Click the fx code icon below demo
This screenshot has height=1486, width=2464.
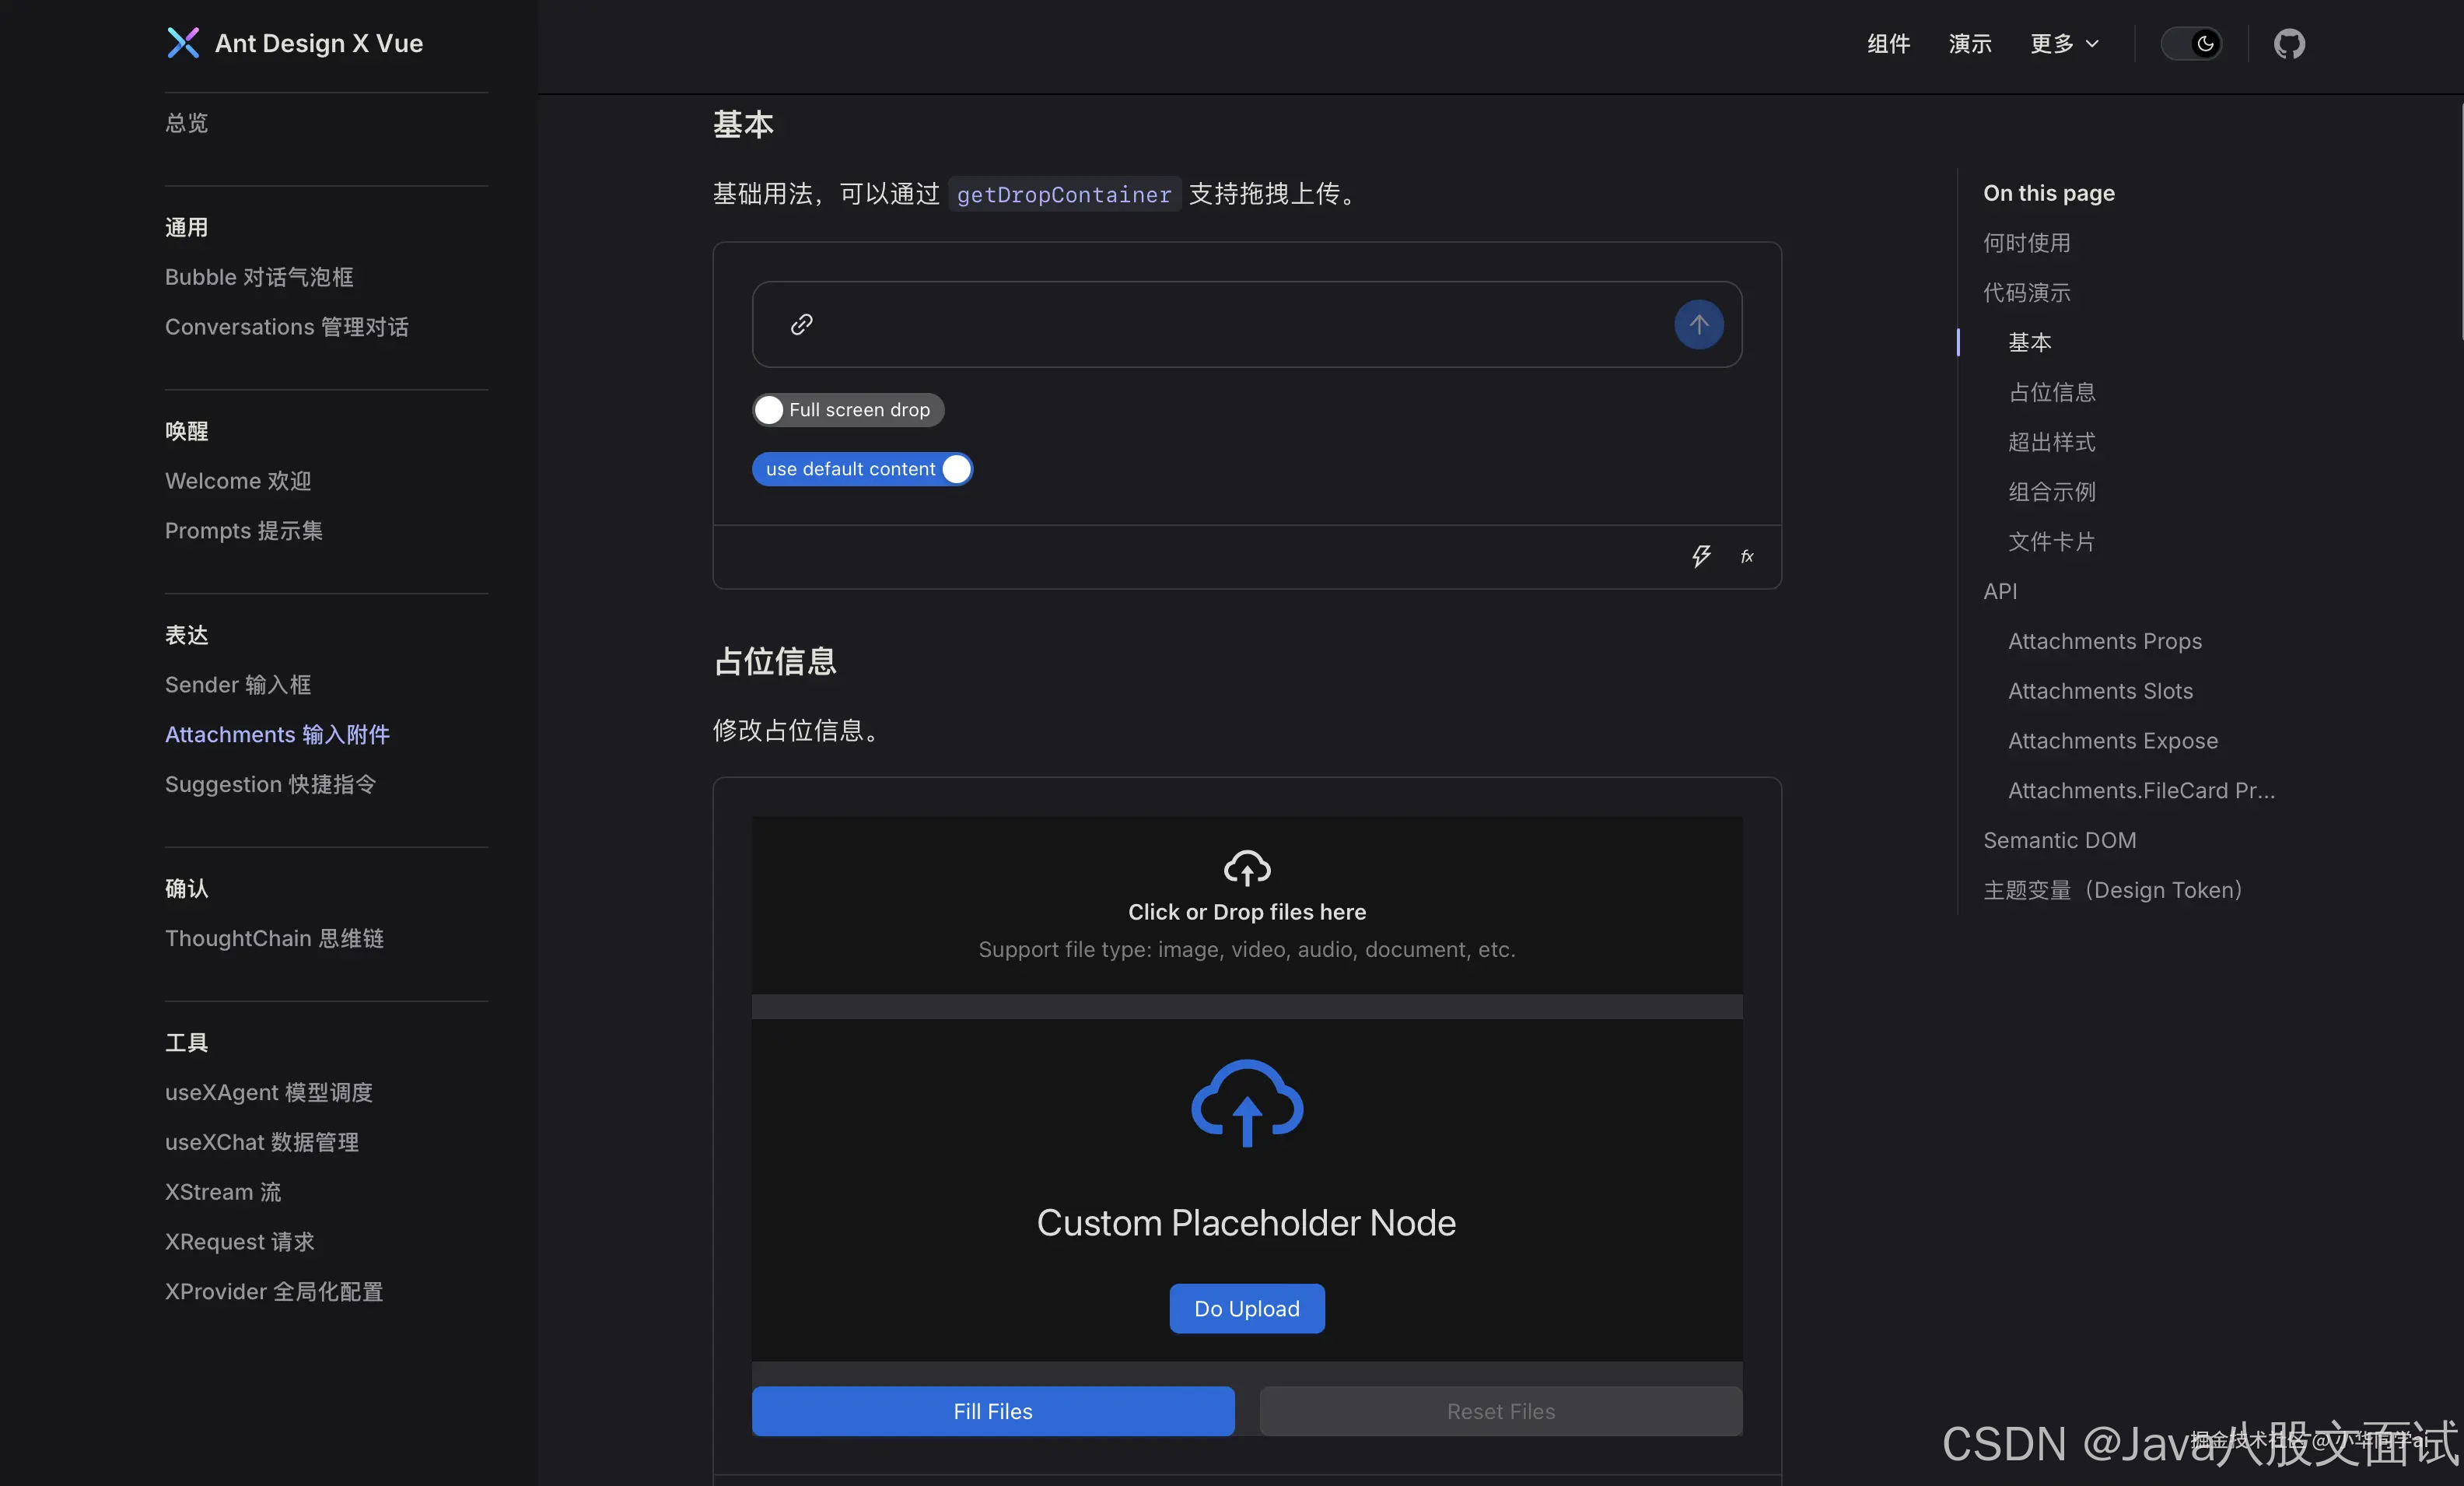(1746, 556)
